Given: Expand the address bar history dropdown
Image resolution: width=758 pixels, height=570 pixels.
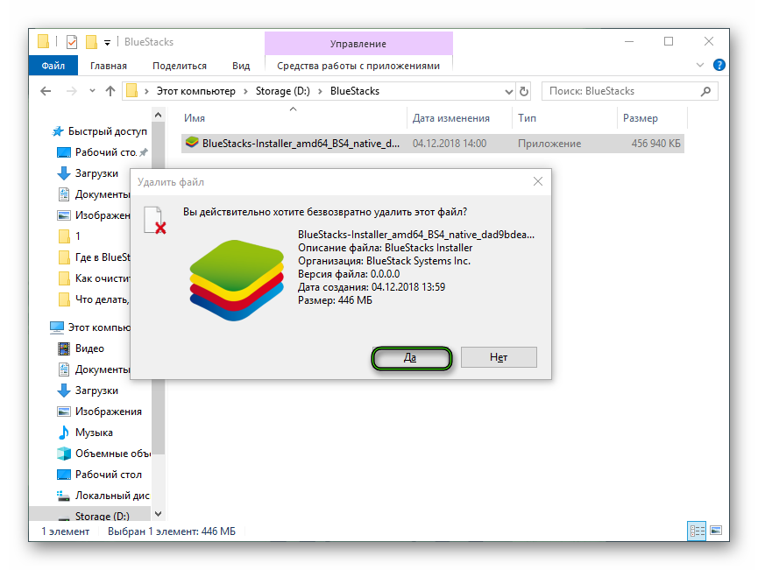Looking at the screenshot, I should [508, 91].
